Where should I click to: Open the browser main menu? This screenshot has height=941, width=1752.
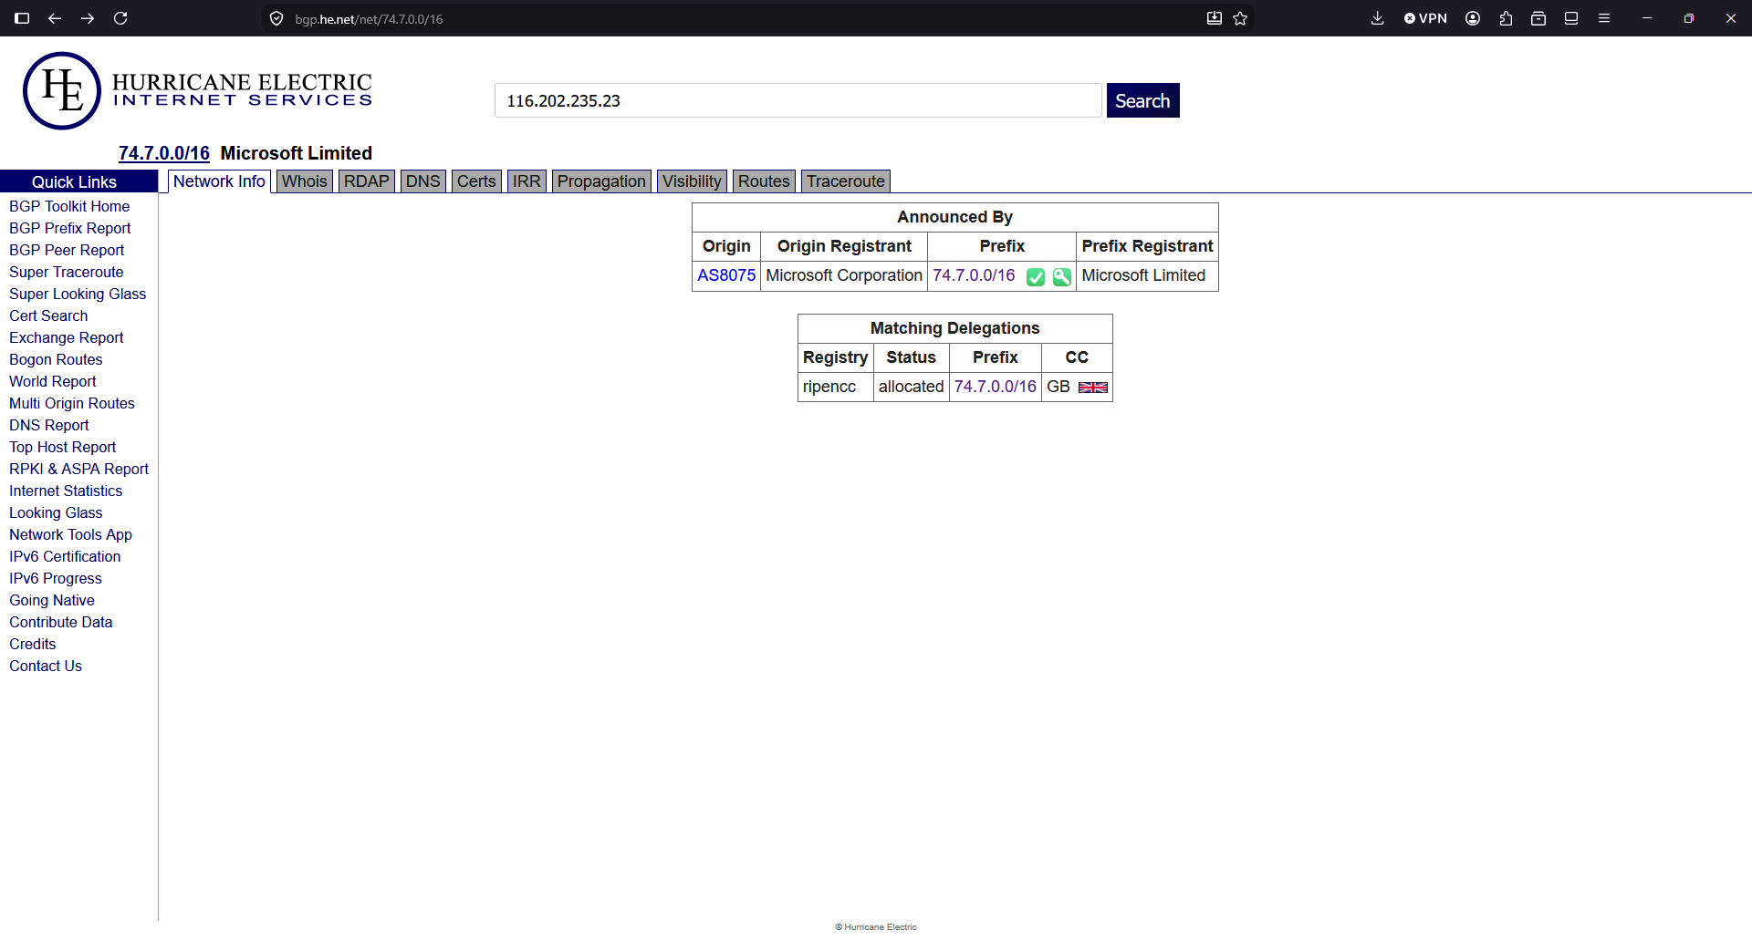point(1604,18)
